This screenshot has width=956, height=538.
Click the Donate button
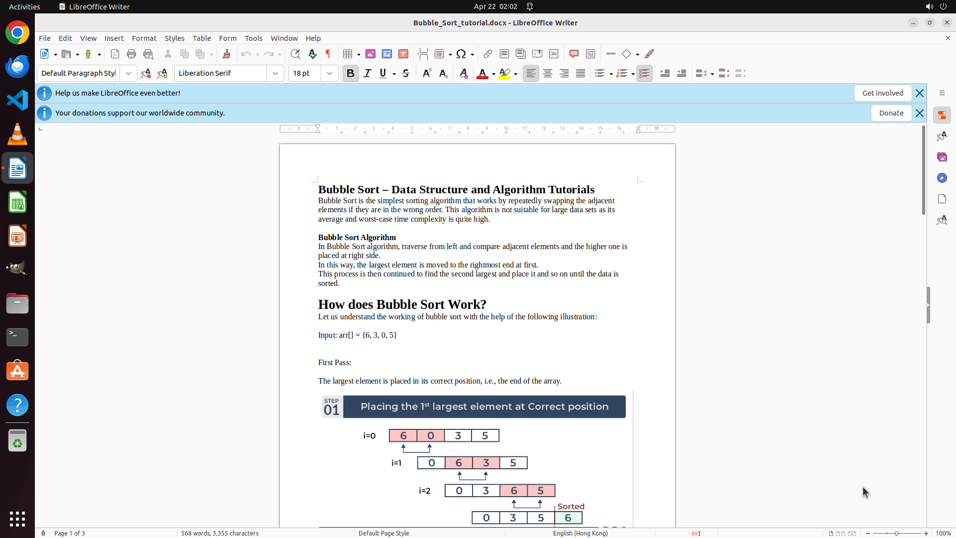[891, 113]
